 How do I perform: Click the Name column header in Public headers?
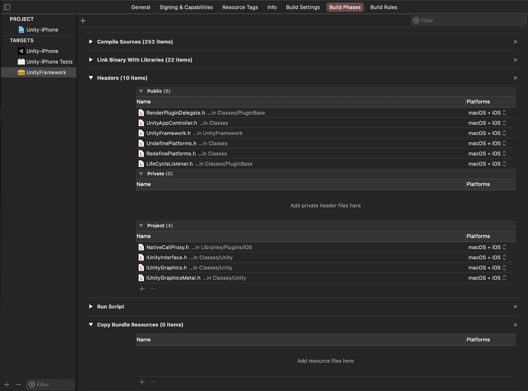143,101
